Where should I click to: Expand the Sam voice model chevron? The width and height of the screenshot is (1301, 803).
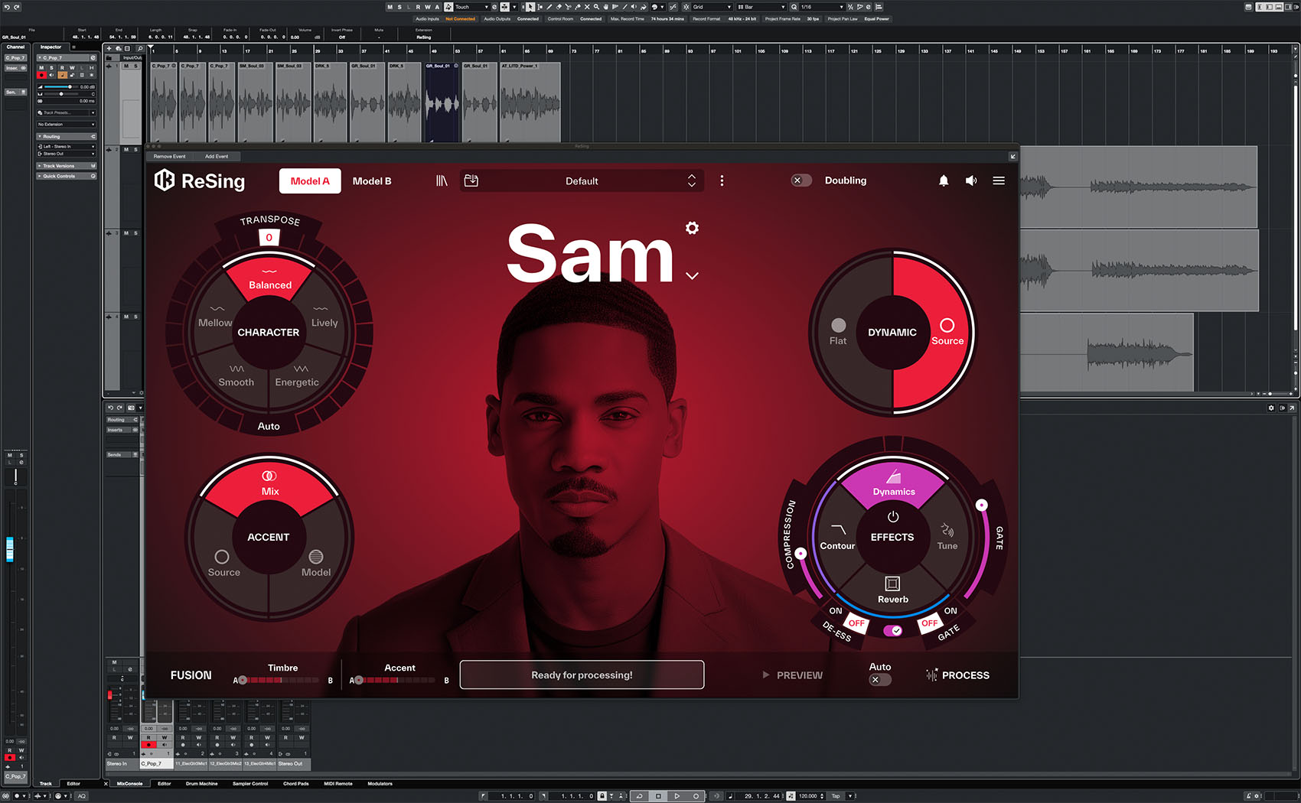pos(692,275)
